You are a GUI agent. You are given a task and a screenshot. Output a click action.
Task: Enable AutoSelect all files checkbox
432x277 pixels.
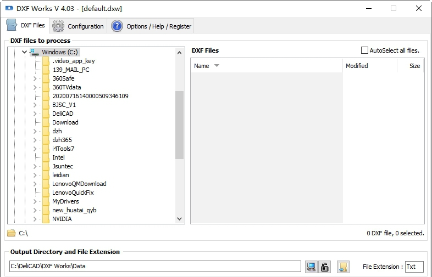click(x=364, y=50)
